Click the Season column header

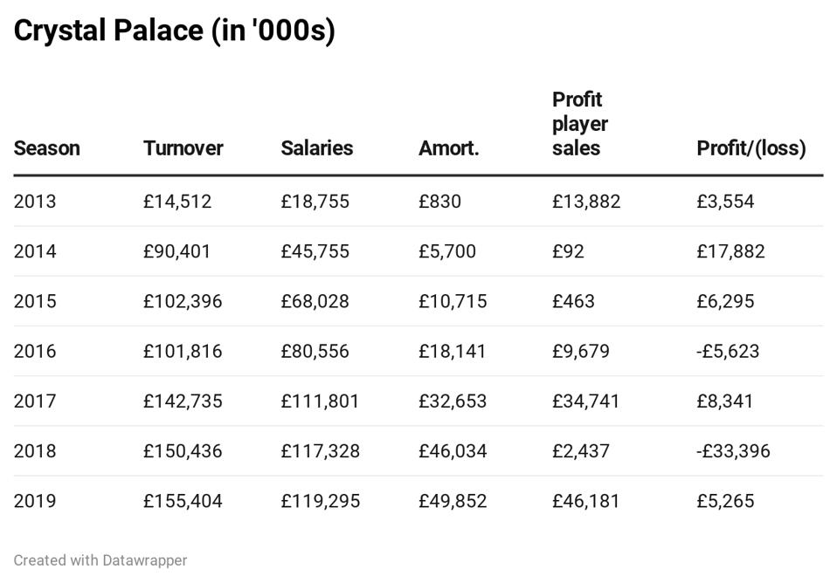tap(46, 148)
